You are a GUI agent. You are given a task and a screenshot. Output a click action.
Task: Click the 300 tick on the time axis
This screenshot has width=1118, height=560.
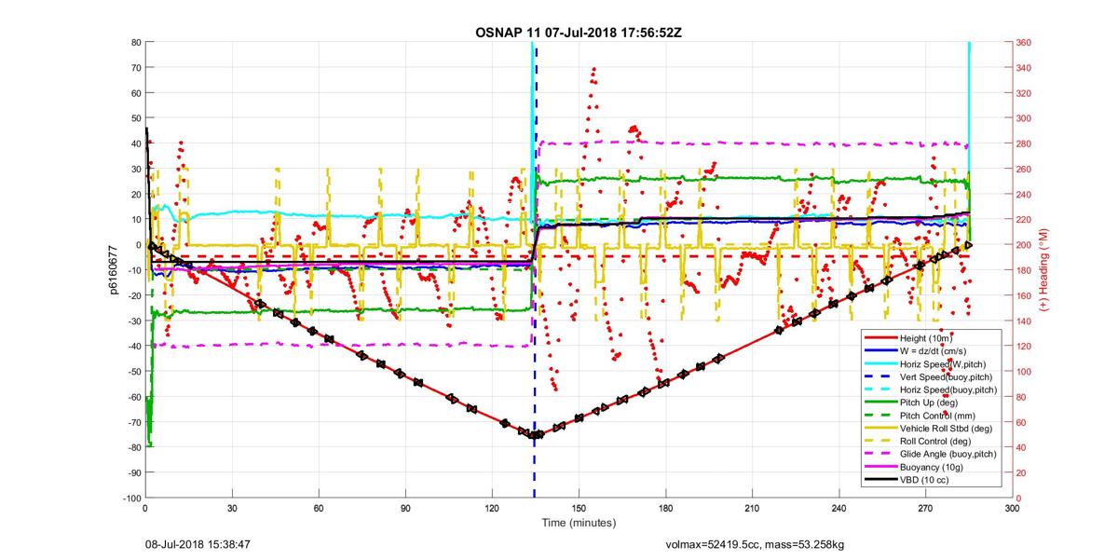(1012, 509)
